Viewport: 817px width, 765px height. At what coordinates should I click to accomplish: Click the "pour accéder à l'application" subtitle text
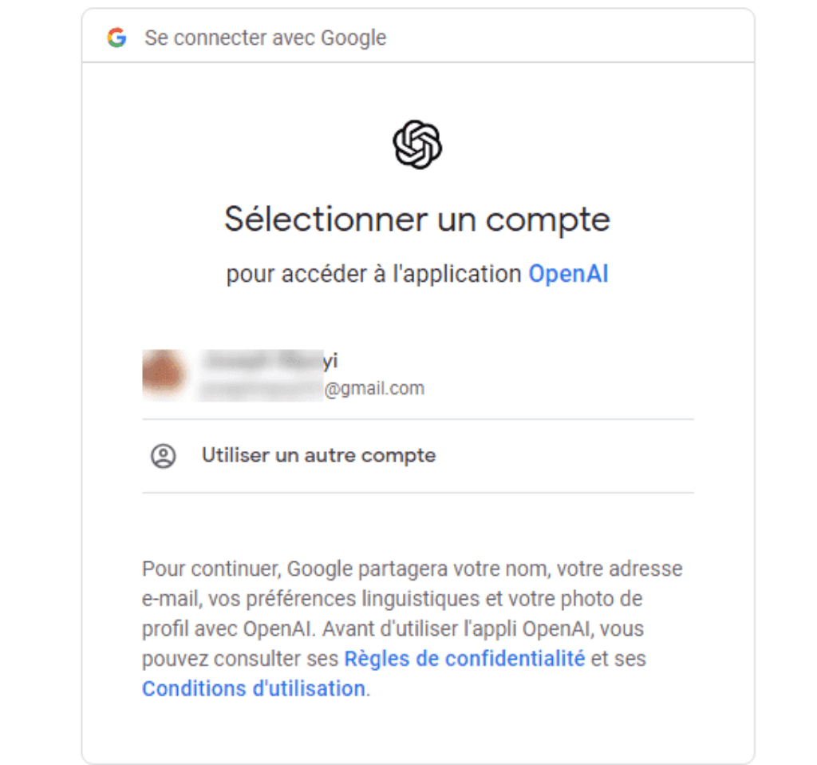tap(373, 274)
